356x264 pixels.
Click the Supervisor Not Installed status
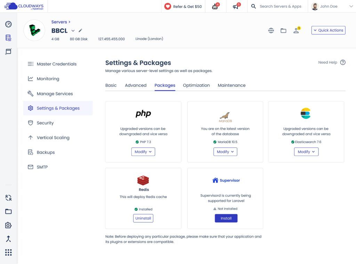[225, 209]
